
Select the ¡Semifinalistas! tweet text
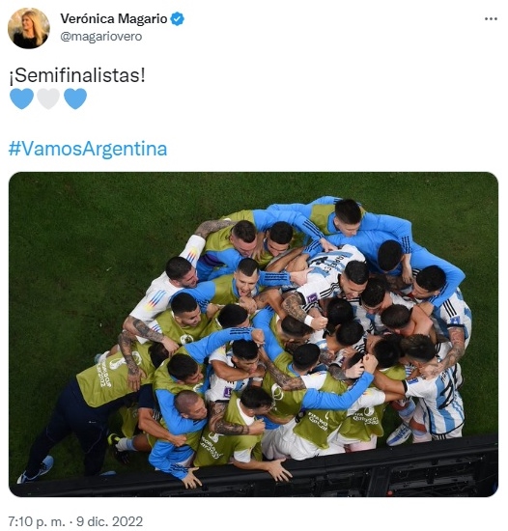tap(77, 75)
